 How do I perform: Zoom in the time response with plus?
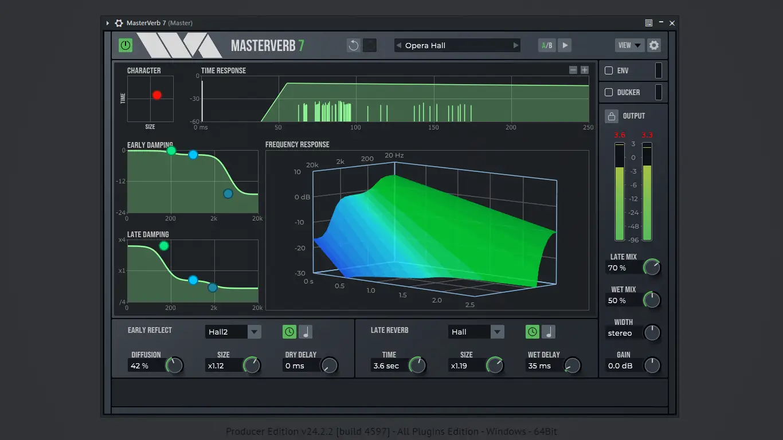(x=585, y=70)
